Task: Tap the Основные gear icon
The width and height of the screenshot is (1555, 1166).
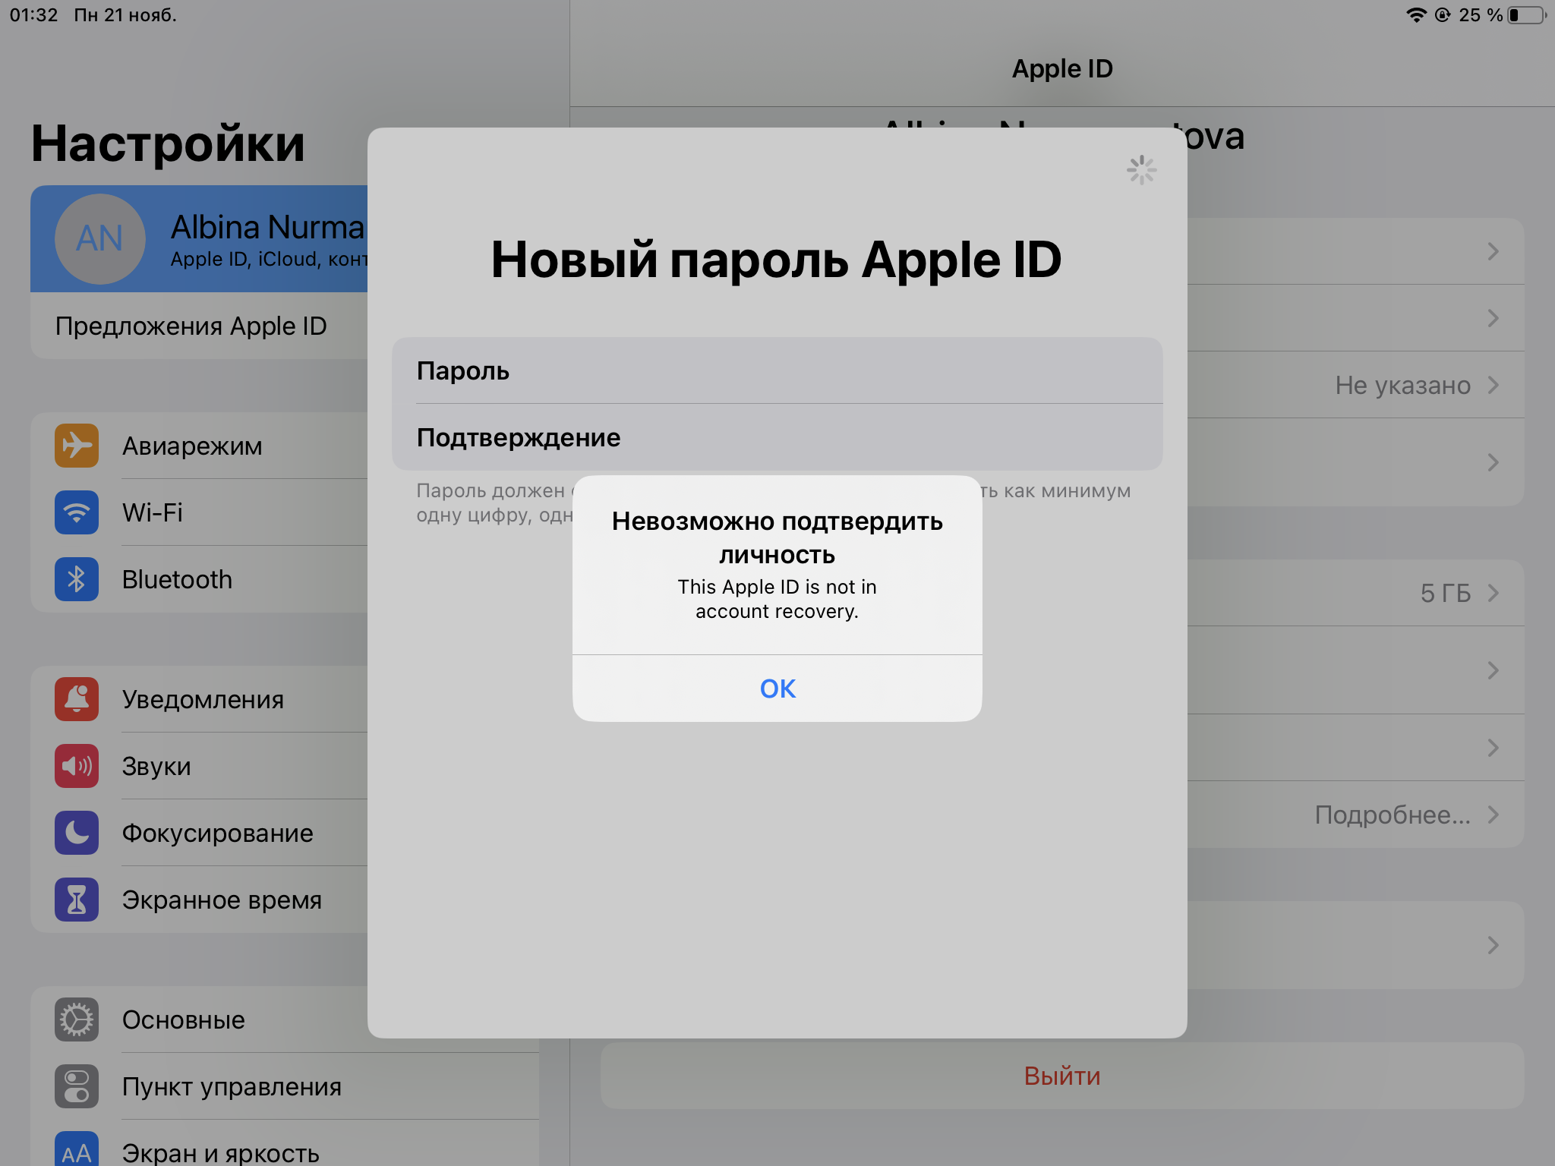Action: tap(77, 1019)
